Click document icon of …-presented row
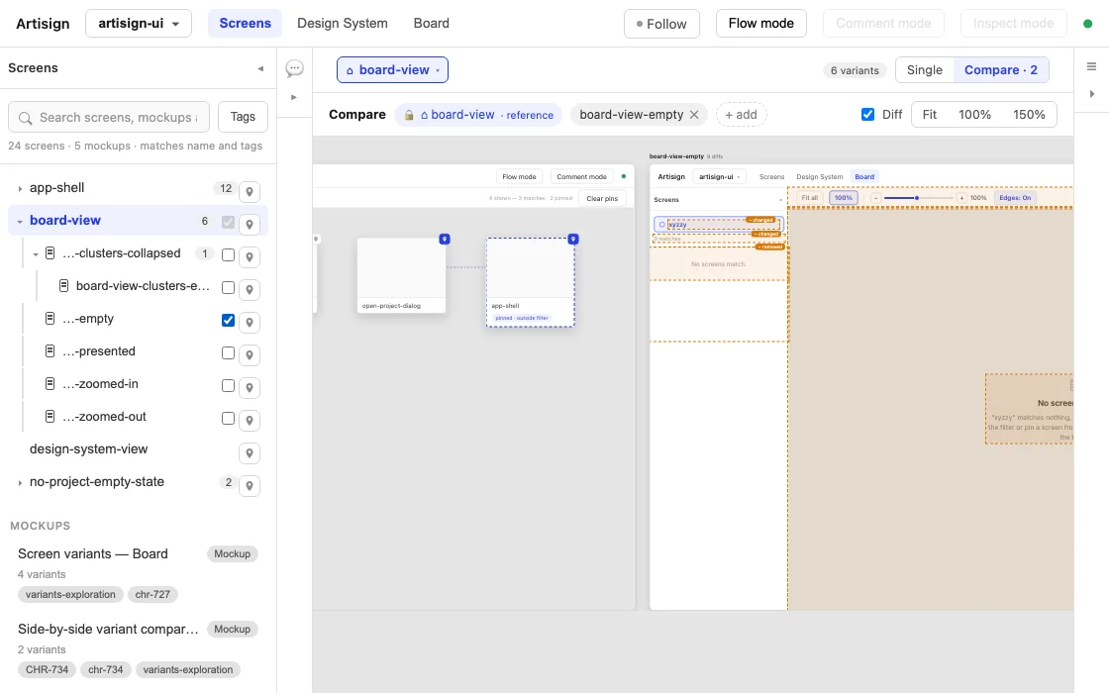 (50, 350)
